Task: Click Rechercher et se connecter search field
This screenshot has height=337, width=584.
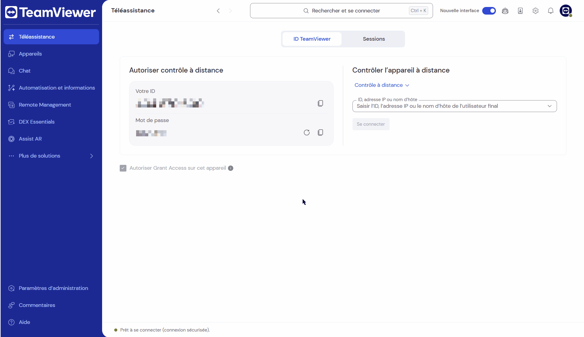Action: (341, 11)
